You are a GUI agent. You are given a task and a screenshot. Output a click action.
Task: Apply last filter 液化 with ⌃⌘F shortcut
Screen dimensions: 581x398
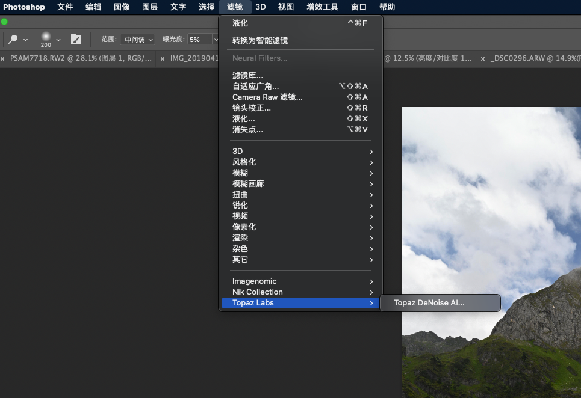pyautogui.click(x=300, y=23)
